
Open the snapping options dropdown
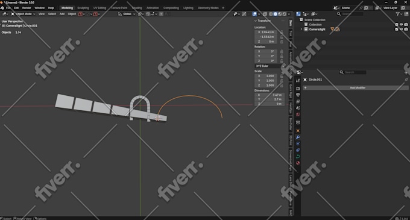(x=154, y=14)
